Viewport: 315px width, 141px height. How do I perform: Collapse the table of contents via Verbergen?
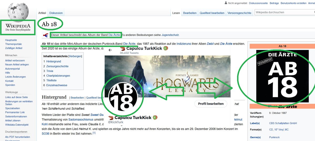(x=75, y=56)
